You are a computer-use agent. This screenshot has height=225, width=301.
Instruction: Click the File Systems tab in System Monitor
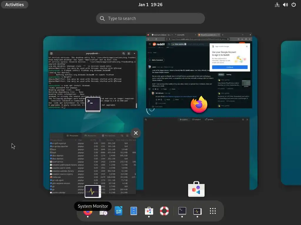[108, 136]
